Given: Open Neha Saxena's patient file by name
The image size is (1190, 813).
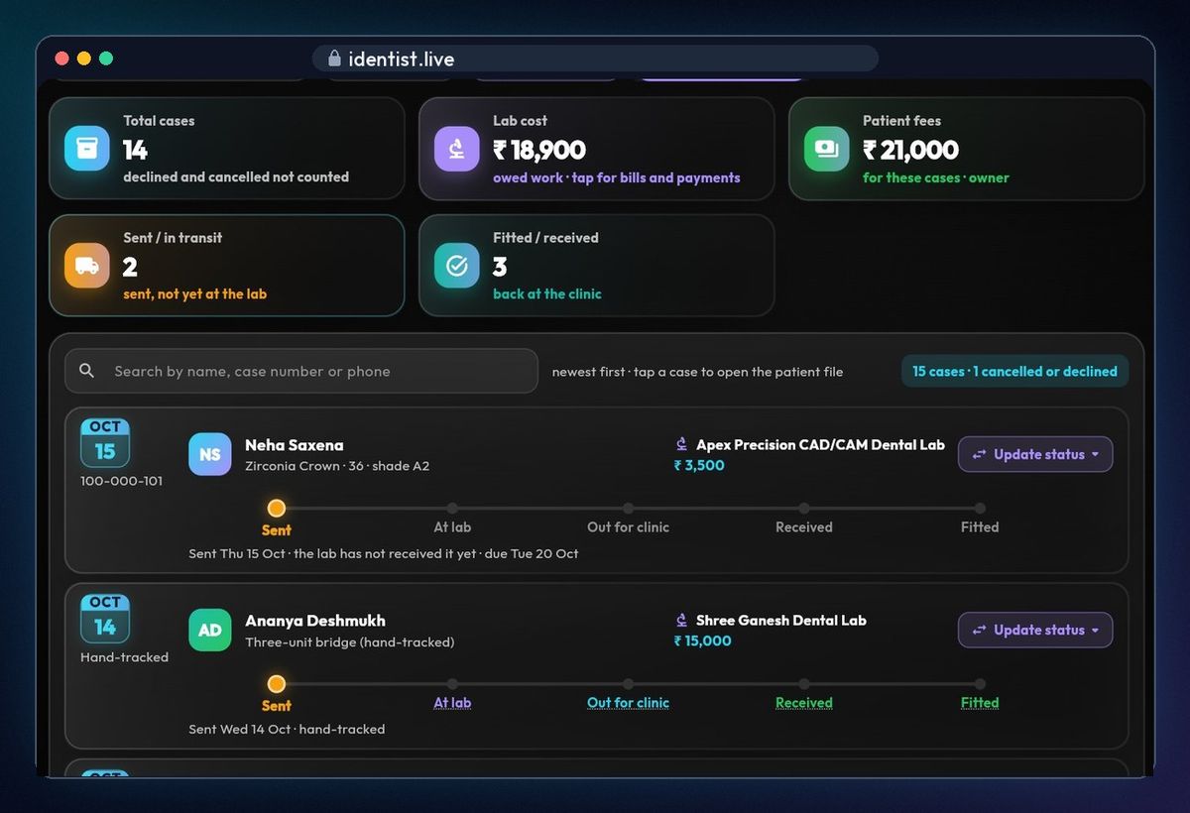Looking at the screenshot, I should coord(295,445).
